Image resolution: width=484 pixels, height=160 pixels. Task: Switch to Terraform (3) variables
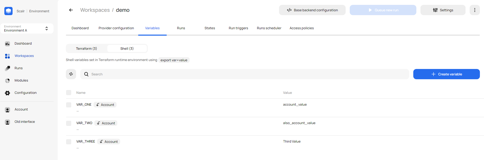87,48
